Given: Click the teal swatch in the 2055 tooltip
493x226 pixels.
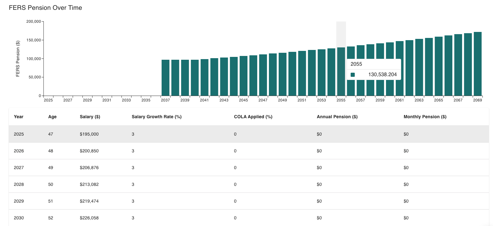Looking at the screenshot, I should click(x=353, y=75).
